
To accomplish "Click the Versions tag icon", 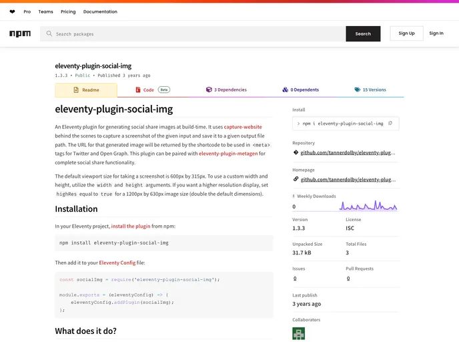I will coord(358,90).
